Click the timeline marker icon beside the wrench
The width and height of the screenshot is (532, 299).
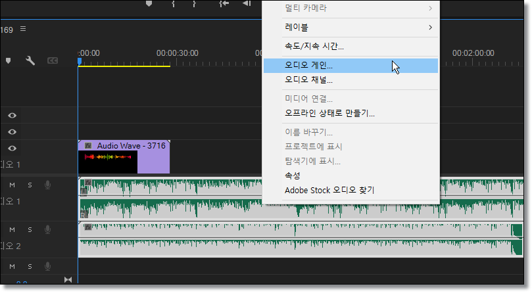pos(8,60)
